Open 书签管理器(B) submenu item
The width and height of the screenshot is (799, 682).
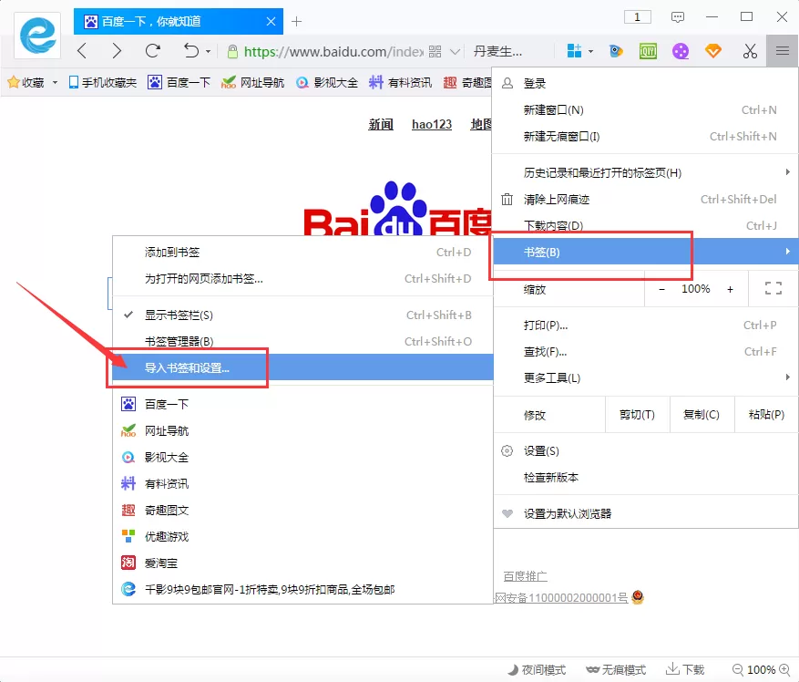tap(302, 341)
